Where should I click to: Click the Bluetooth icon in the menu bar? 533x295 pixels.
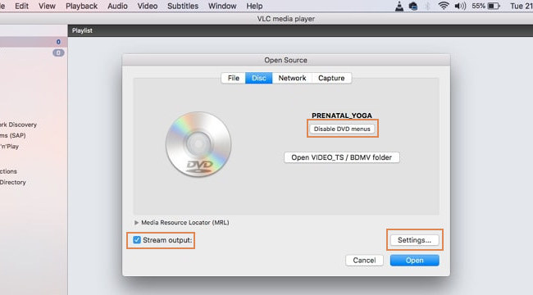[428, 6]
